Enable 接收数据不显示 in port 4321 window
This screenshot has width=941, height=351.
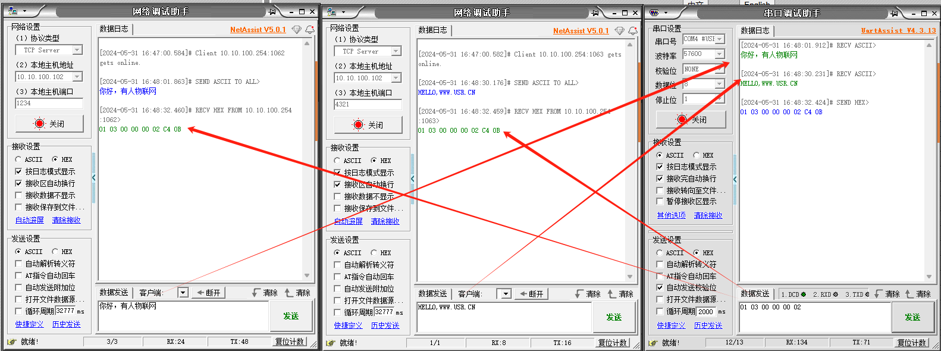click(x=337, y=196)
